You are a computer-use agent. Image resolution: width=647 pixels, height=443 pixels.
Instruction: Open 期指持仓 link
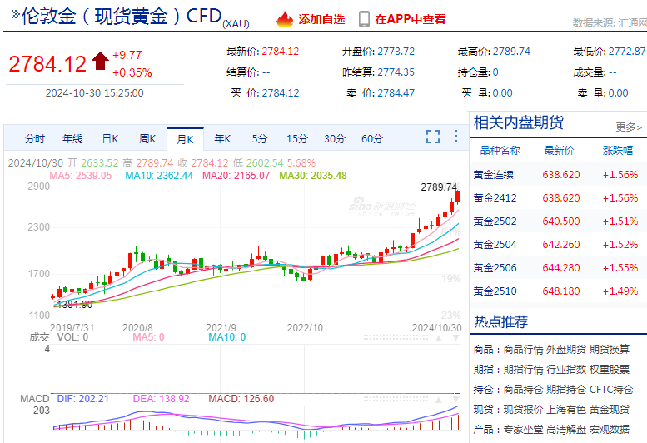pyautogui.click(x=566, y=390)
